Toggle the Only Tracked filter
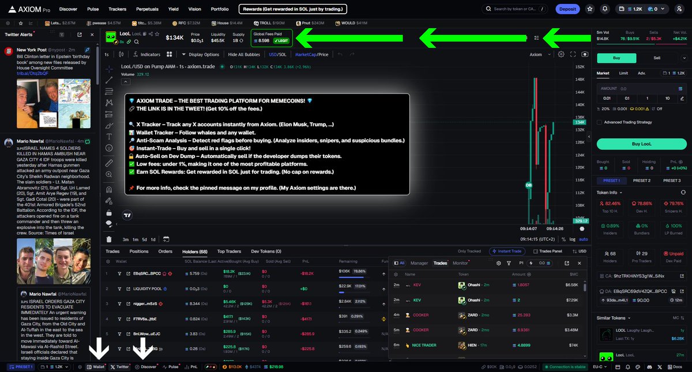 pyautogui.click(x=469, y=251)
